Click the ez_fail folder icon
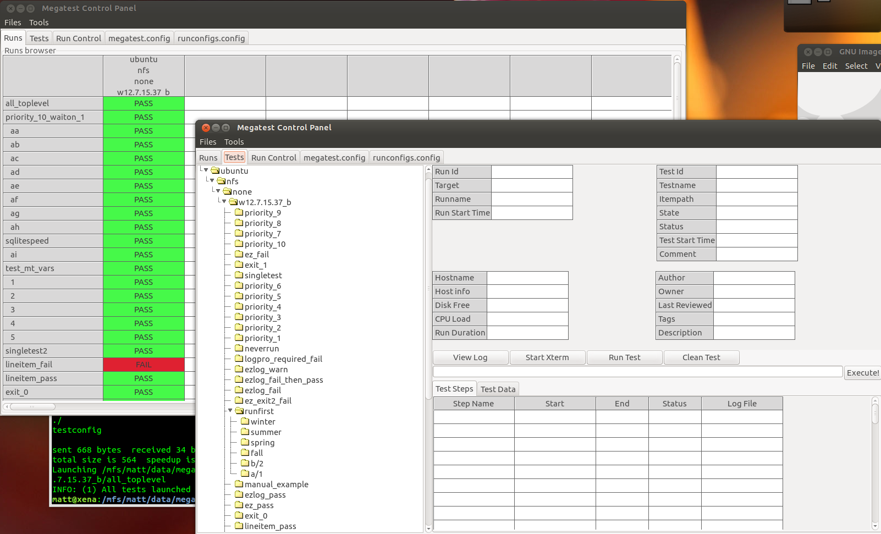The image size is (881, 534). pyautogui.click(x=239, y=254)
